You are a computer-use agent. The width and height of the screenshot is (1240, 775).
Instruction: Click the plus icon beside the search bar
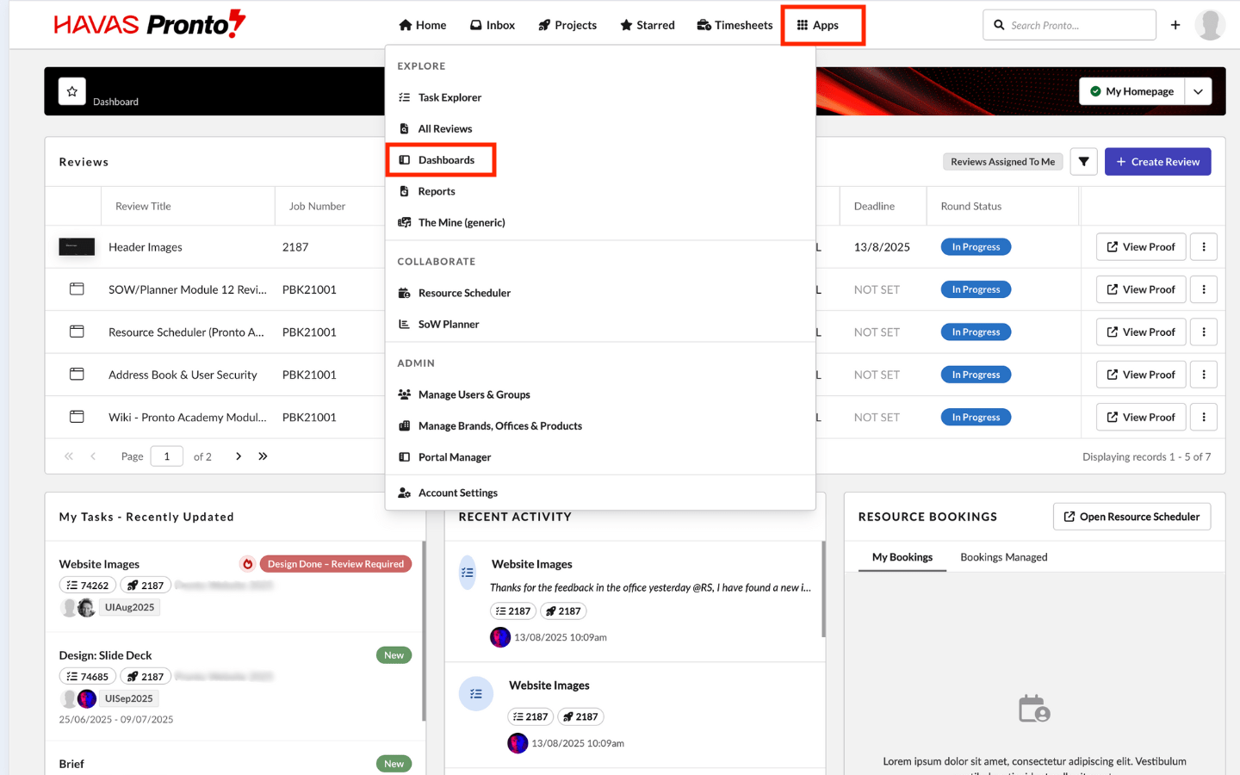(x=1175, y=25)
